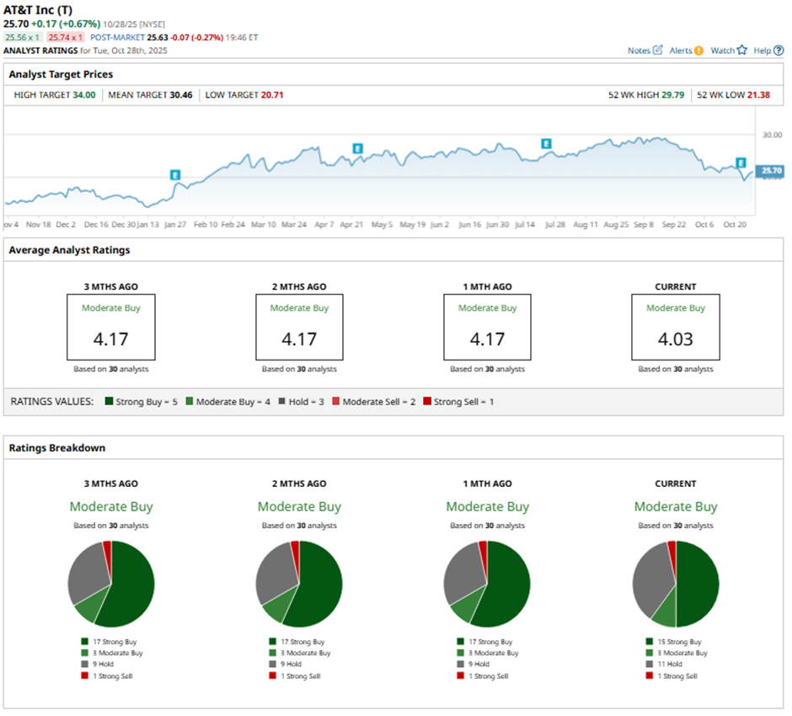Click the 1 MTH AGO 4.17 rating box
The image size is (792, 716).
pyautogui.click(x=487, y=327)
